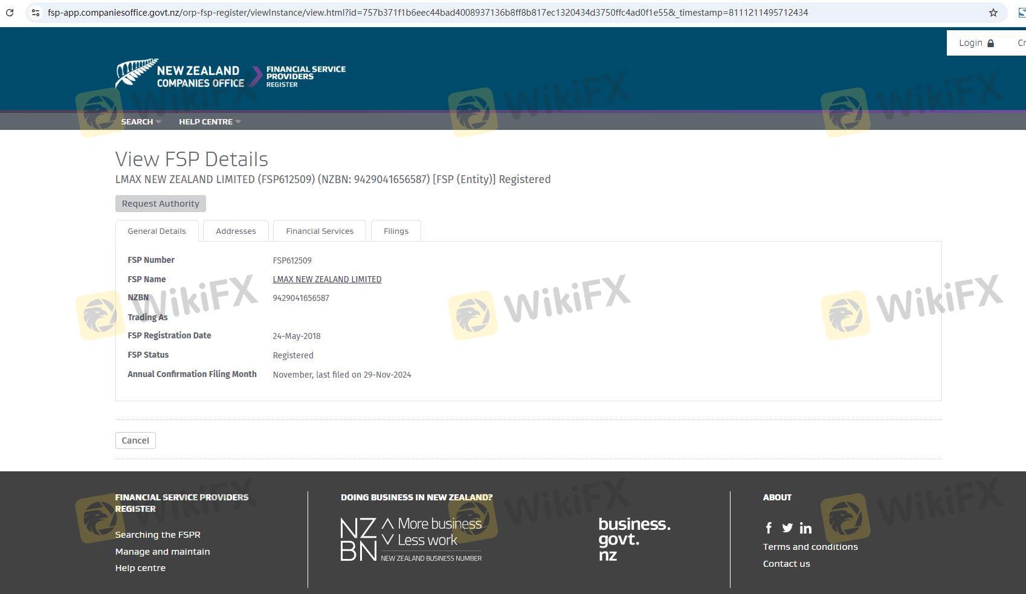The image size is (1026, 594).
Task: Click the business.govt.nz logo
Action: coord(634,539)
